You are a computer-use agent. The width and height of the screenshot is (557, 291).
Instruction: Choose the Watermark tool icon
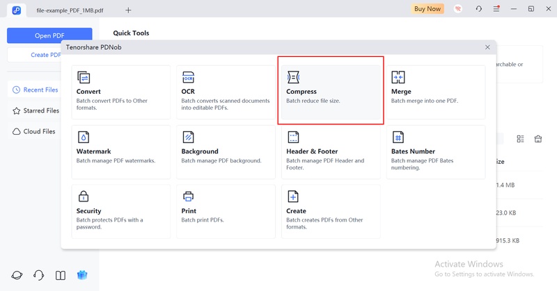pyautogui.click(x=84, y=137)
